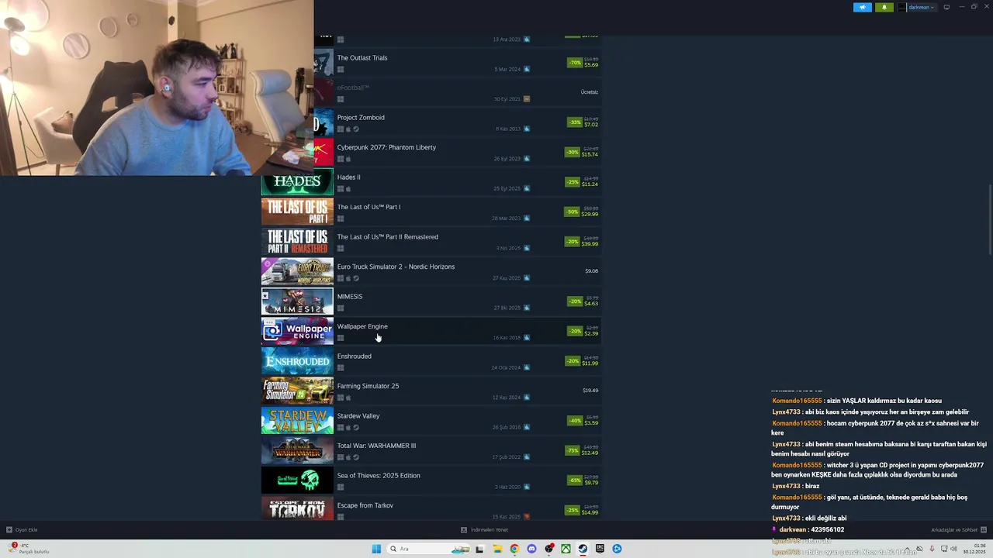Click the Big Picture mode monitor icon
The image size is (993, 558).
click(946, 7)
